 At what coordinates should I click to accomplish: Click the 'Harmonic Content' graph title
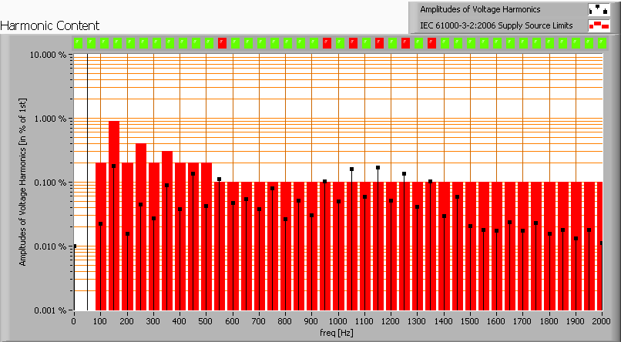[43, 25]
